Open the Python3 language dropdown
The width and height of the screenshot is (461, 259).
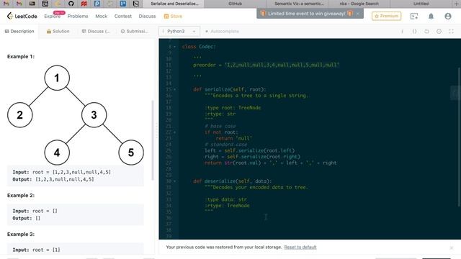coord(179,31)
